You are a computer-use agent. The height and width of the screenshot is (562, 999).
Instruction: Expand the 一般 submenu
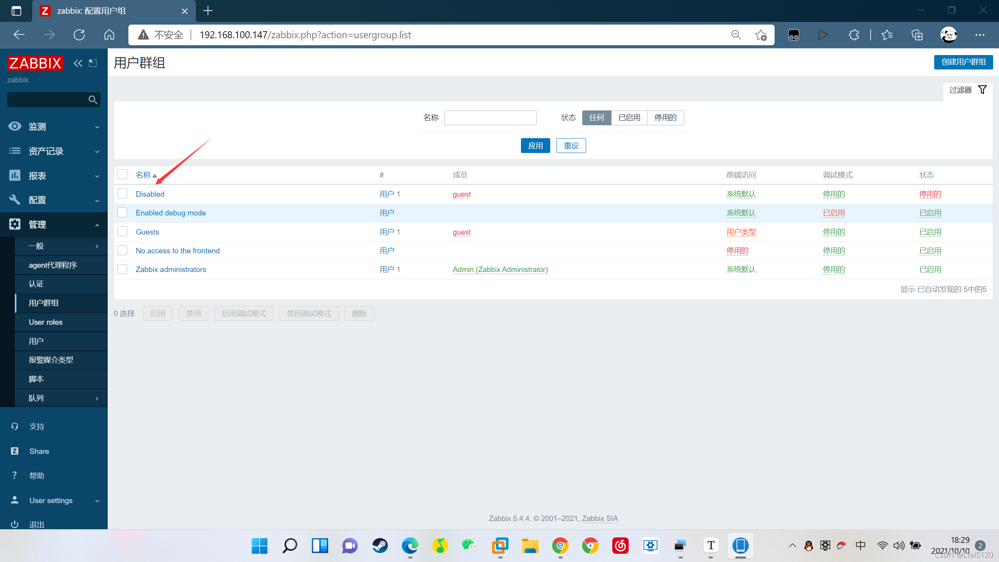click(61, 246)
